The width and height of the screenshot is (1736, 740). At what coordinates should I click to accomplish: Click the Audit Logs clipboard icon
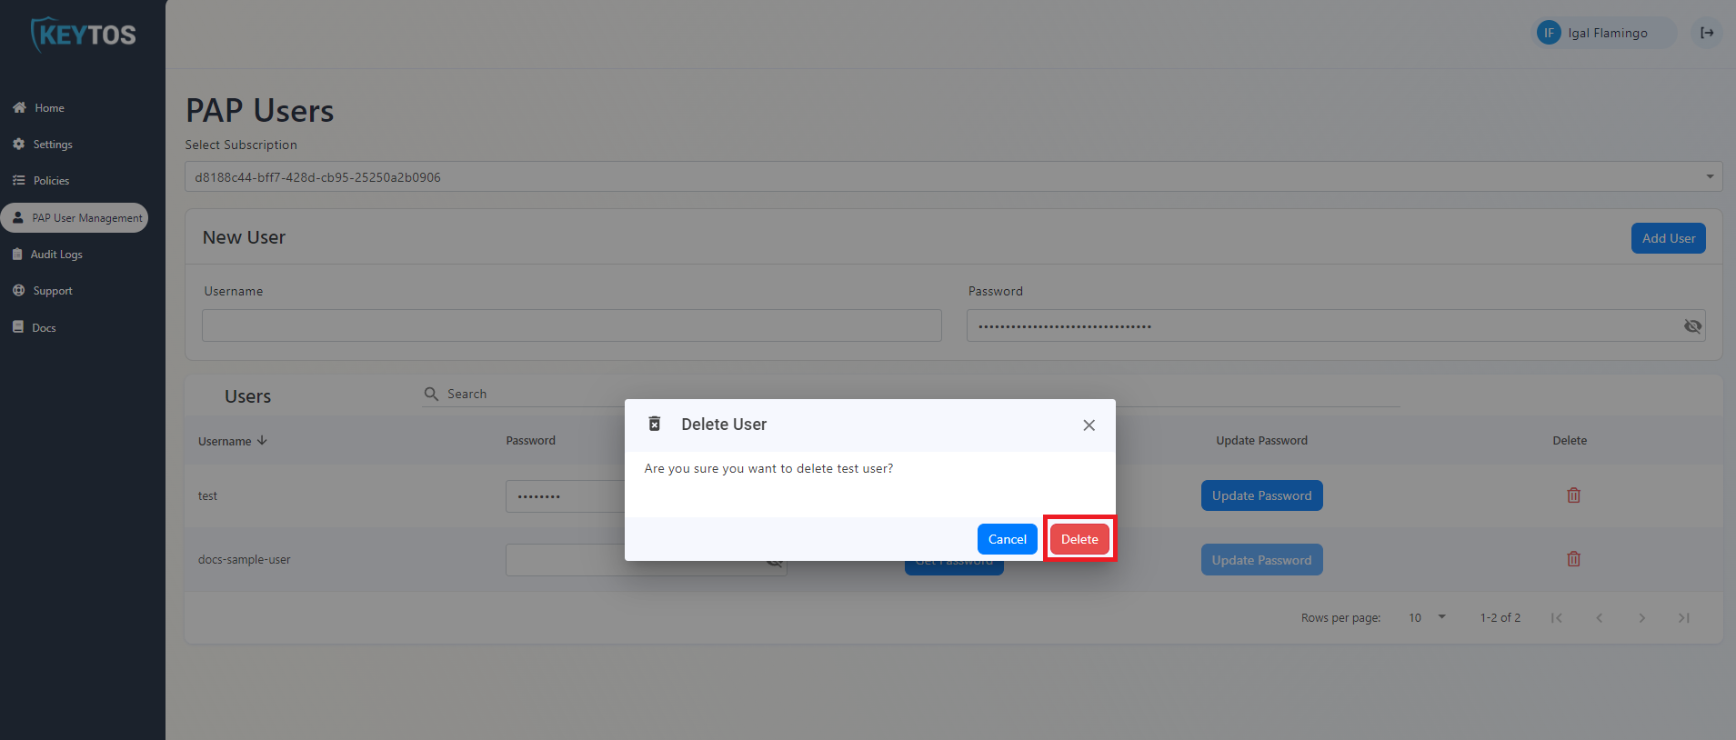click(17, 254)
